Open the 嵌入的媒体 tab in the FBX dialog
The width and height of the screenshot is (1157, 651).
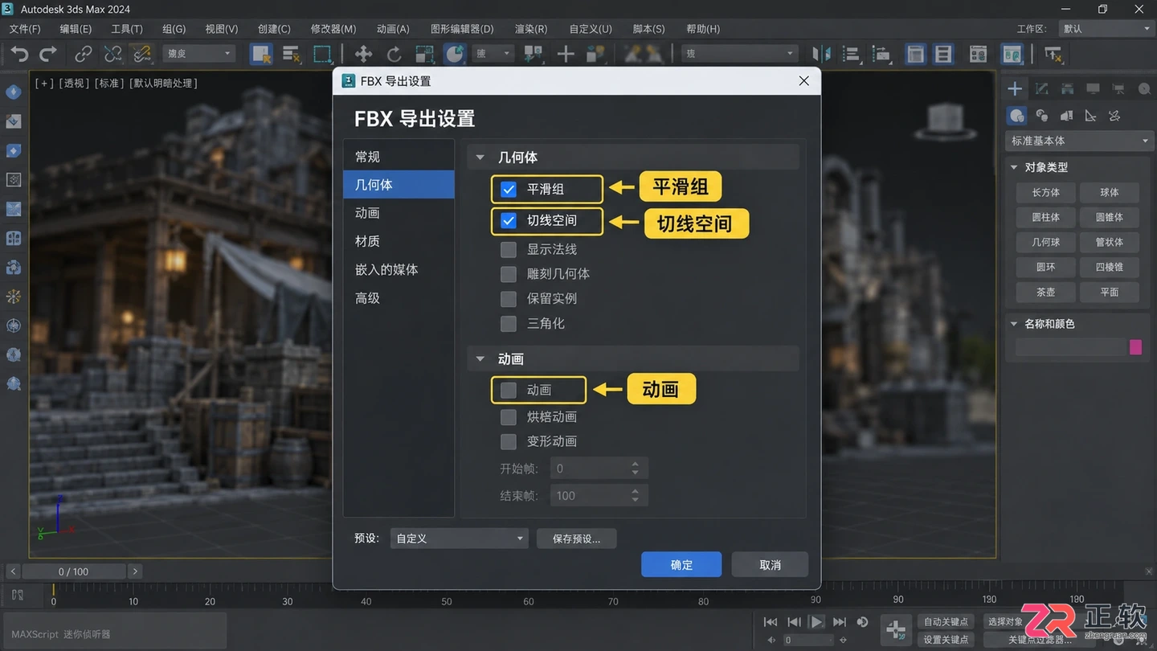(x=399, y=269)
